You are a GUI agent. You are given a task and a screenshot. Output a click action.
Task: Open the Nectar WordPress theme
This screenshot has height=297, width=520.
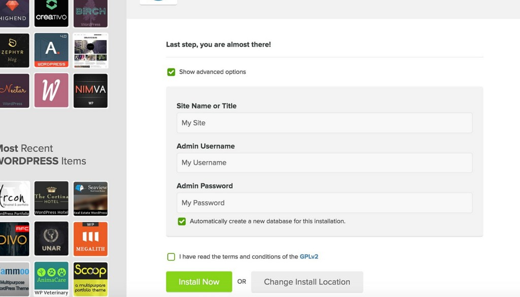[x=14, y=90]
